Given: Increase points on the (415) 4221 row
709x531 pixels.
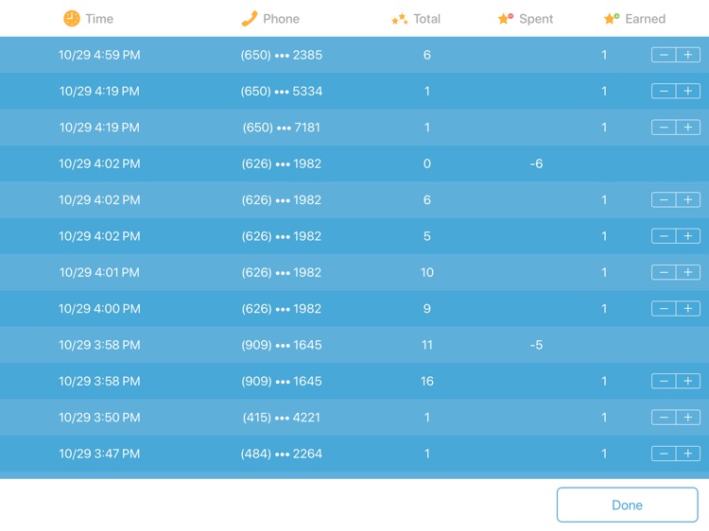Looking at the screenshot, I should 688,417.
